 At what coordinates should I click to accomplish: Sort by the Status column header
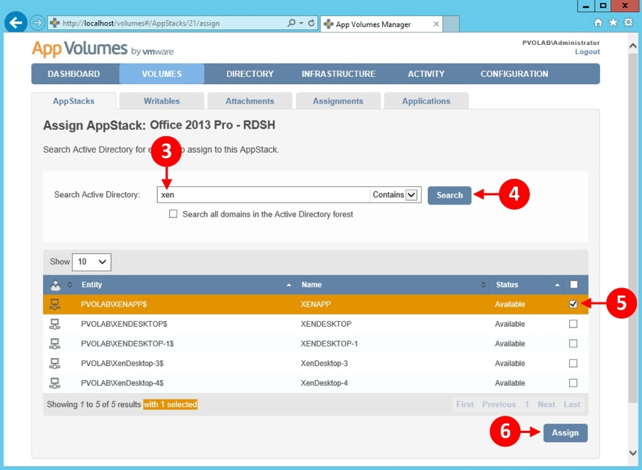[x=526, y=285]
